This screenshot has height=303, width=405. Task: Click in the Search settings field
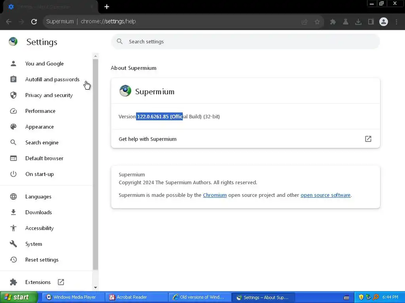[x=245, y=41]
